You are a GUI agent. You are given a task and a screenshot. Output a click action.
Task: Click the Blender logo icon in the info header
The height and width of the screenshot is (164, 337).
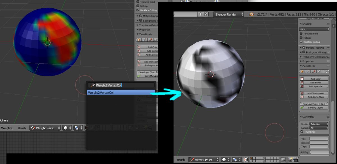point(252,14)
